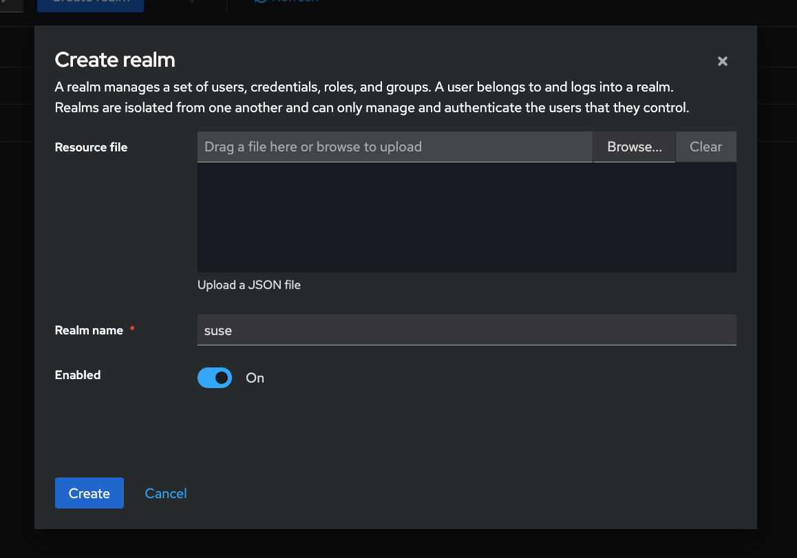This screenshot has width=797, height=558.
Task: Click the 'Realm name' field label
Action: 89,330
